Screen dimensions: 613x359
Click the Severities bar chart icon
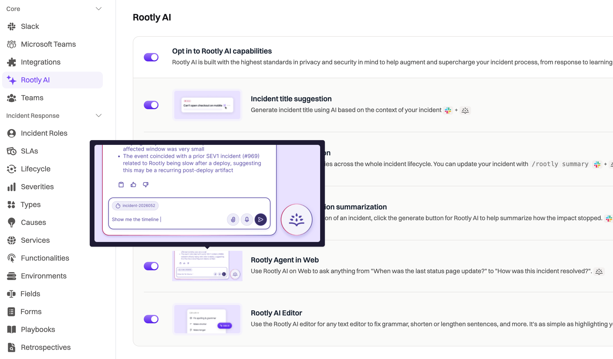12,187
